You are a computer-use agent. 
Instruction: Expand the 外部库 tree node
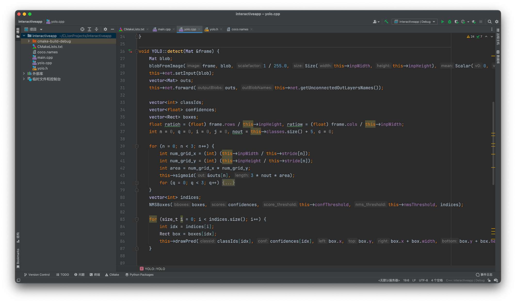[x=24, y=74]
